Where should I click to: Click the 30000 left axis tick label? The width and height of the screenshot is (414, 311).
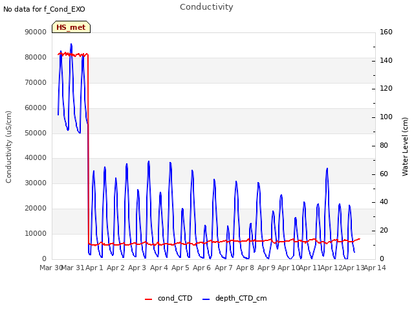pos(36,183)
